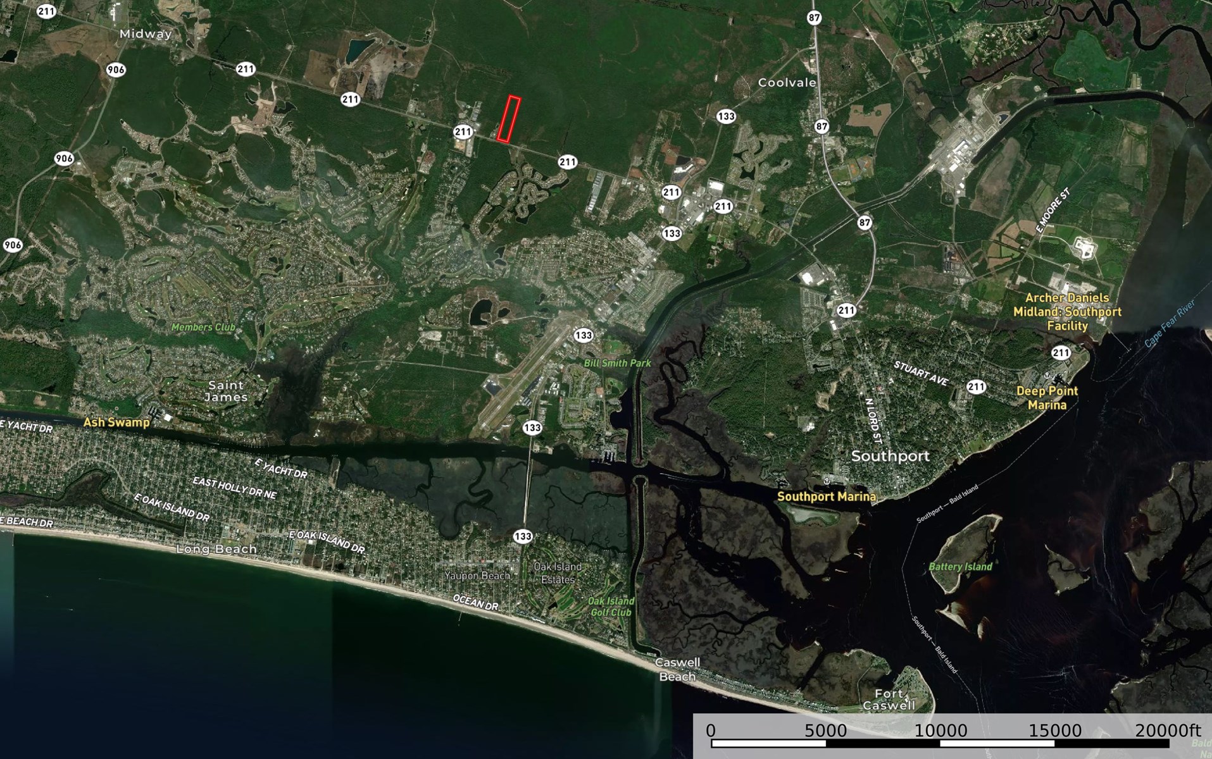Select the E Moore St label

(1053, 211)
